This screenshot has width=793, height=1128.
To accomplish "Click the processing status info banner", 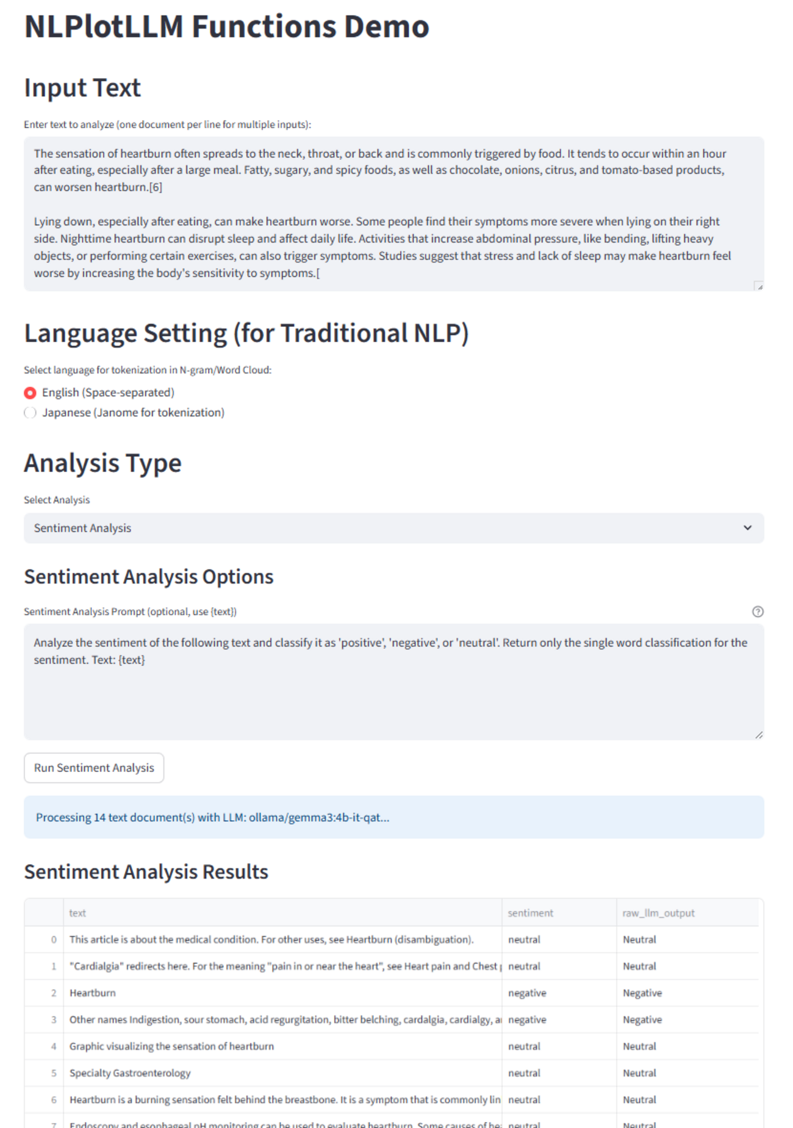I will click(393, 817).
